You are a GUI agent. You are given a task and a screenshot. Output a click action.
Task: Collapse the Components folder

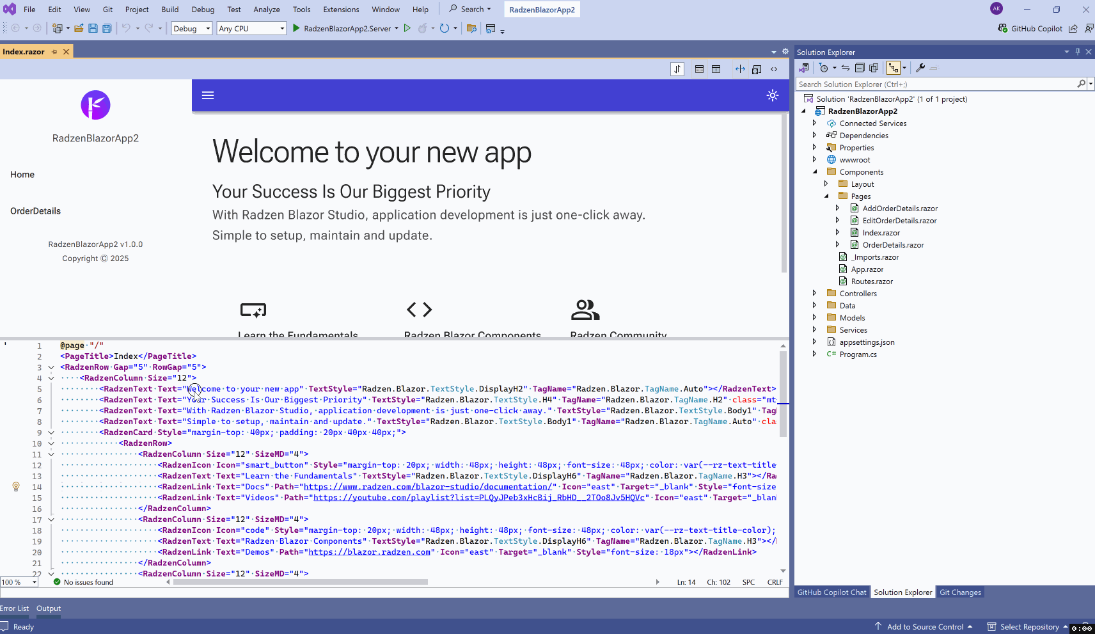pyautogui.click(x=814, y=172)
